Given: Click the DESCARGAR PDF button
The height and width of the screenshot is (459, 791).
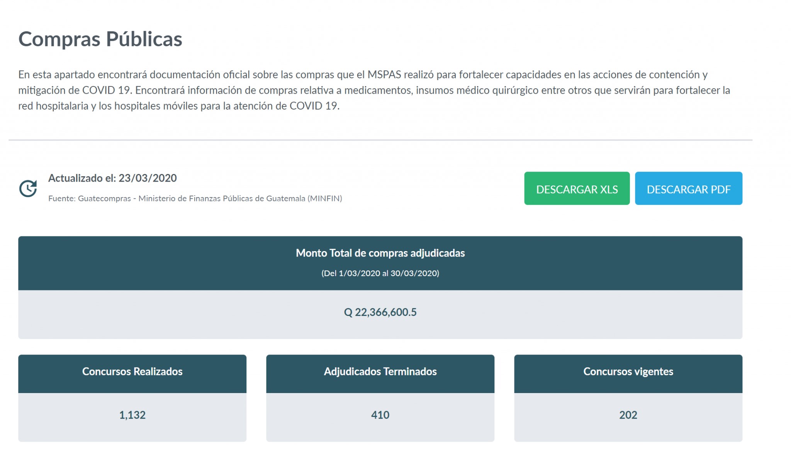Looking at the screenshot, I should pyautogui.click(x=688, y=188).
